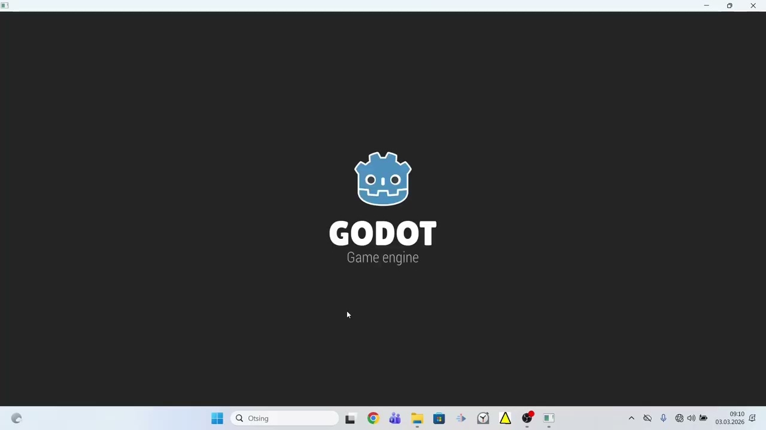The height and width of the screenshot is (430, 766).
Task: Open the clock showing 09:10 and date
Action: point(729,419)
